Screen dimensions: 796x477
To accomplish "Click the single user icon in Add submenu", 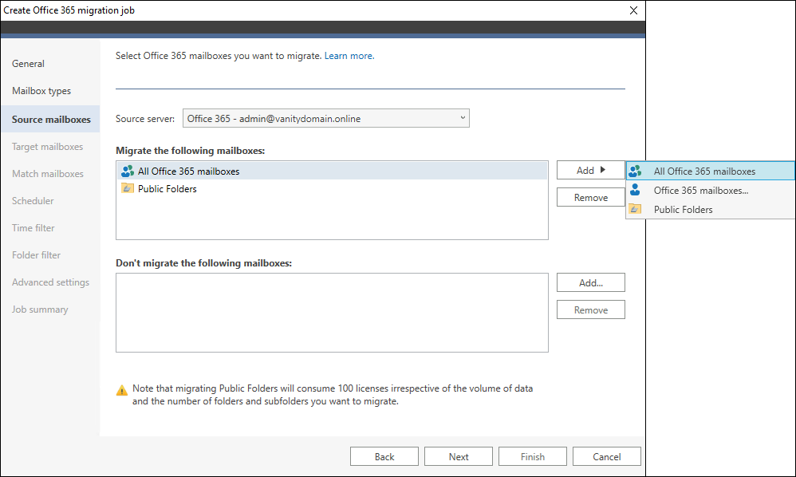I will (x=635, y=190).
